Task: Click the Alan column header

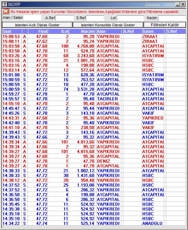Action: coord(109,31)
